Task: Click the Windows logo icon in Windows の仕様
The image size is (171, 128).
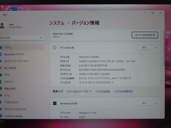Action: click(x=55, y=103)
